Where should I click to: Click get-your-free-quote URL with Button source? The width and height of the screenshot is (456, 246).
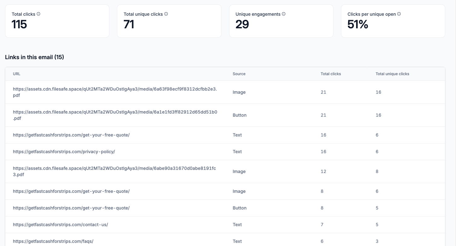pos(71,208)
